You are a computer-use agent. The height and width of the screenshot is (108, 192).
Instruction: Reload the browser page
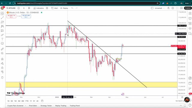click(x=10, y=3)
